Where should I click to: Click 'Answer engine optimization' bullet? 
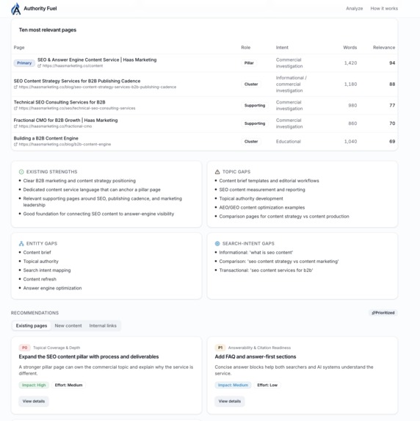tap(52, 288)
